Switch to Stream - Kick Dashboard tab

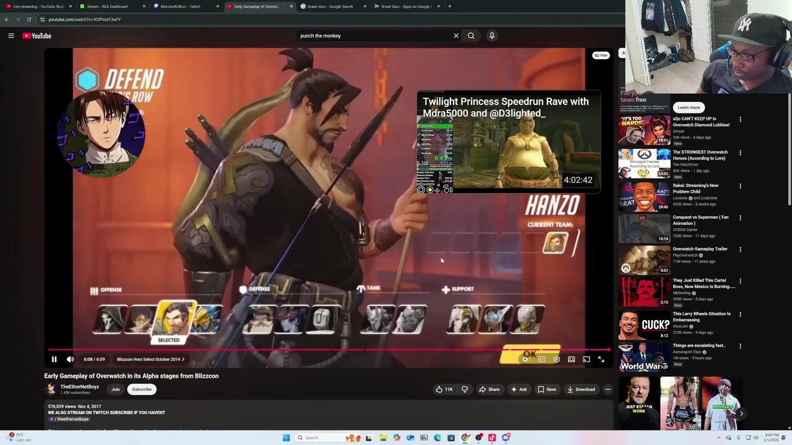click(x=110, y=6)
